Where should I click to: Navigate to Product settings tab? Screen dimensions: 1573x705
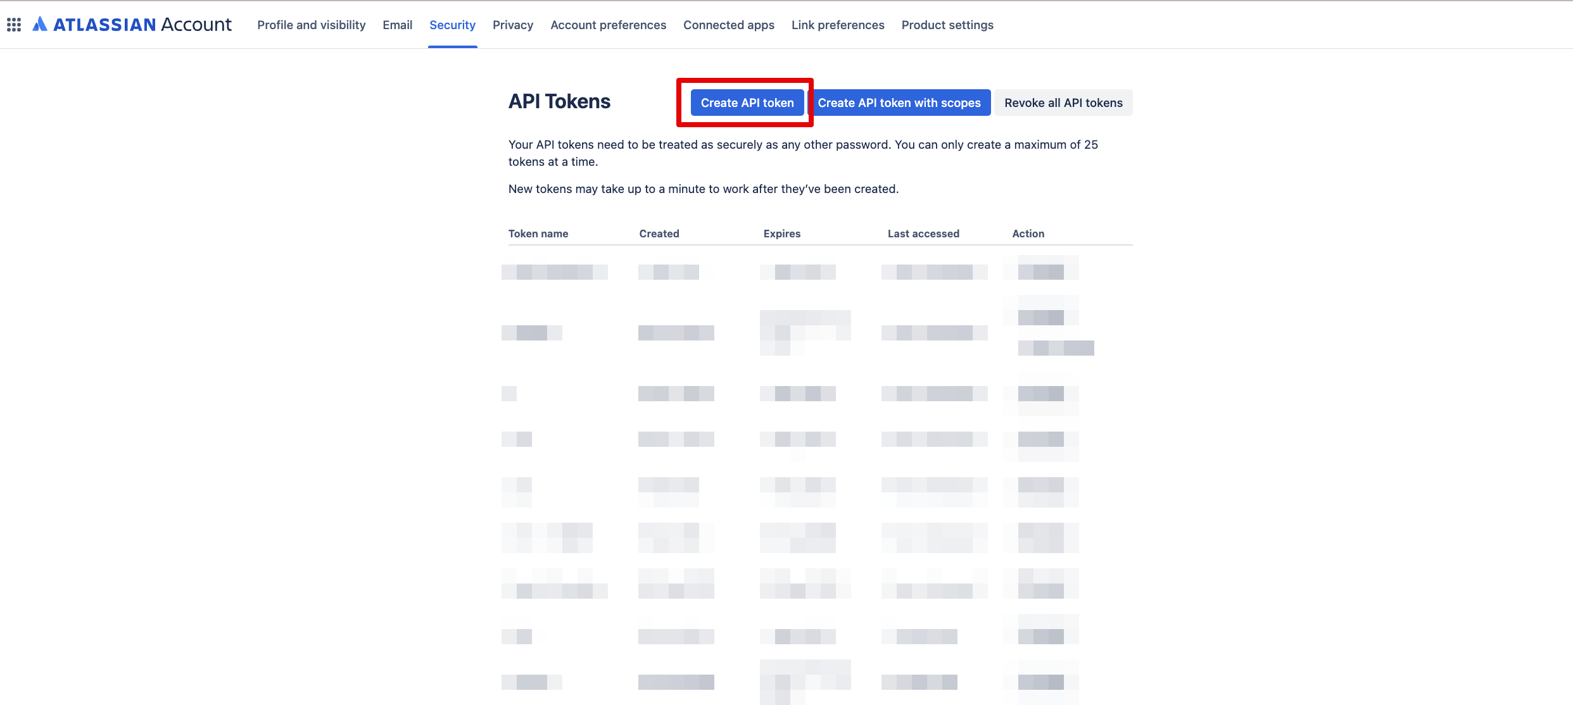(x=947, y=25)
